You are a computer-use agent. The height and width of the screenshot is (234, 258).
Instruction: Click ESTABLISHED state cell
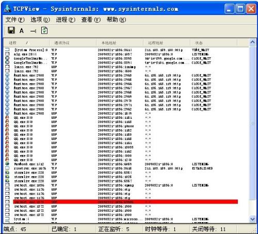coord(202,168)
